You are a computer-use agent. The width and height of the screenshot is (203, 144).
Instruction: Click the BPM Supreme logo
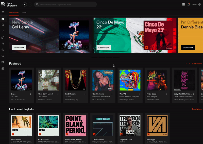[x=9, y=4]
